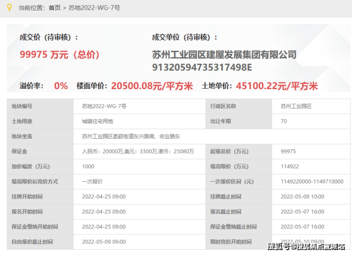Click 挂牌截止时间 value 2022-05-09 10:00
This screenshot has width=352, height=254.
tap(303, 197)
